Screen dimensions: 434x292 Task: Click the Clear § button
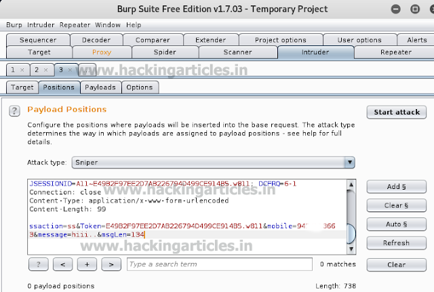pyautogui.click(x=397, y=205)
